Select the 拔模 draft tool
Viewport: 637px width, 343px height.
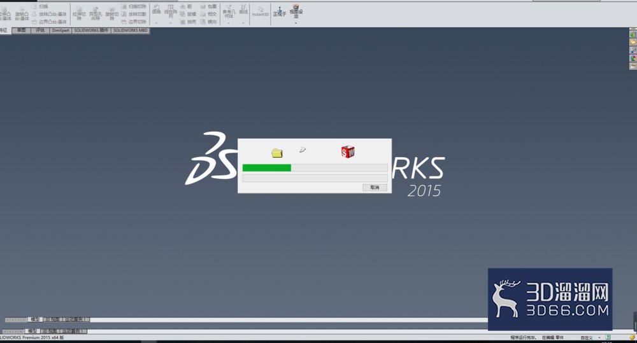click(188, 14)
